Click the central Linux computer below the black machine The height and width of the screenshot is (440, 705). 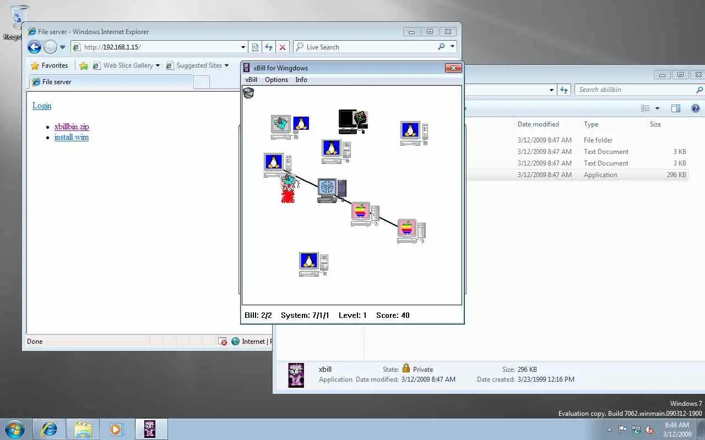[x=336, y=151]
